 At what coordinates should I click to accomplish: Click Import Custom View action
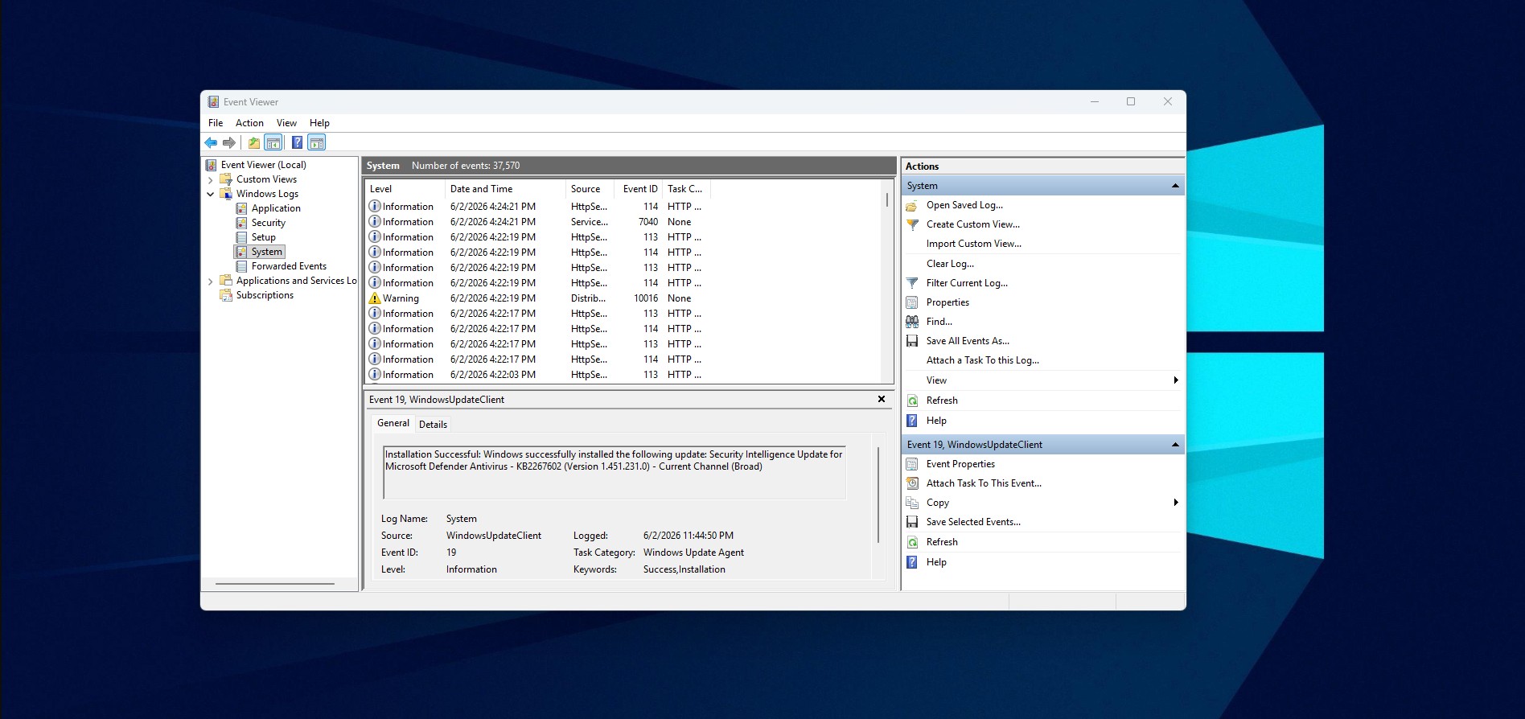tap(974, 244)
